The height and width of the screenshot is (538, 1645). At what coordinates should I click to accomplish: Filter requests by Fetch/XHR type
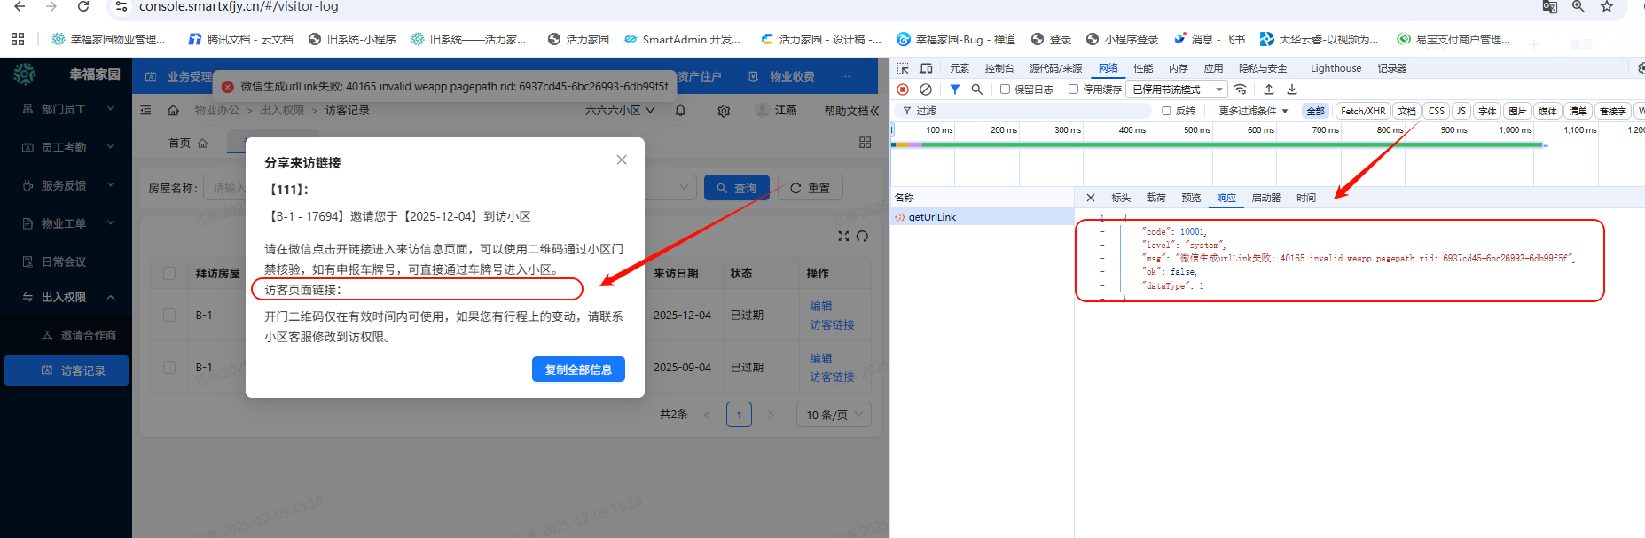(x=1363, y=111)
